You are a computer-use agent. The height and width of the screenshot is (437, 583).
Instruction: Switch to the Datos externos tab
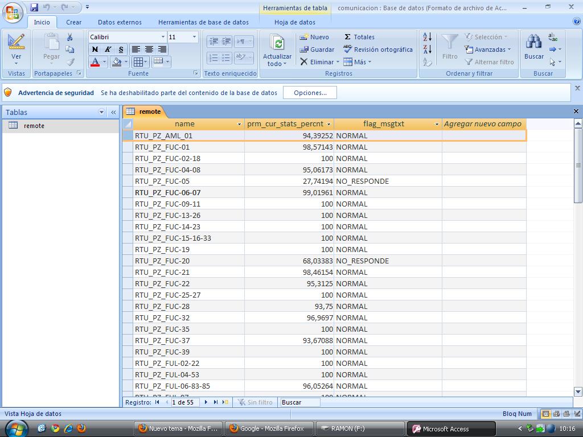(x=120, y=22)
